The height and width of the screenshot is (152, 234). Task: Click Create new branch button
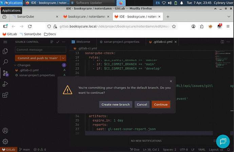[x=115, y=104]
